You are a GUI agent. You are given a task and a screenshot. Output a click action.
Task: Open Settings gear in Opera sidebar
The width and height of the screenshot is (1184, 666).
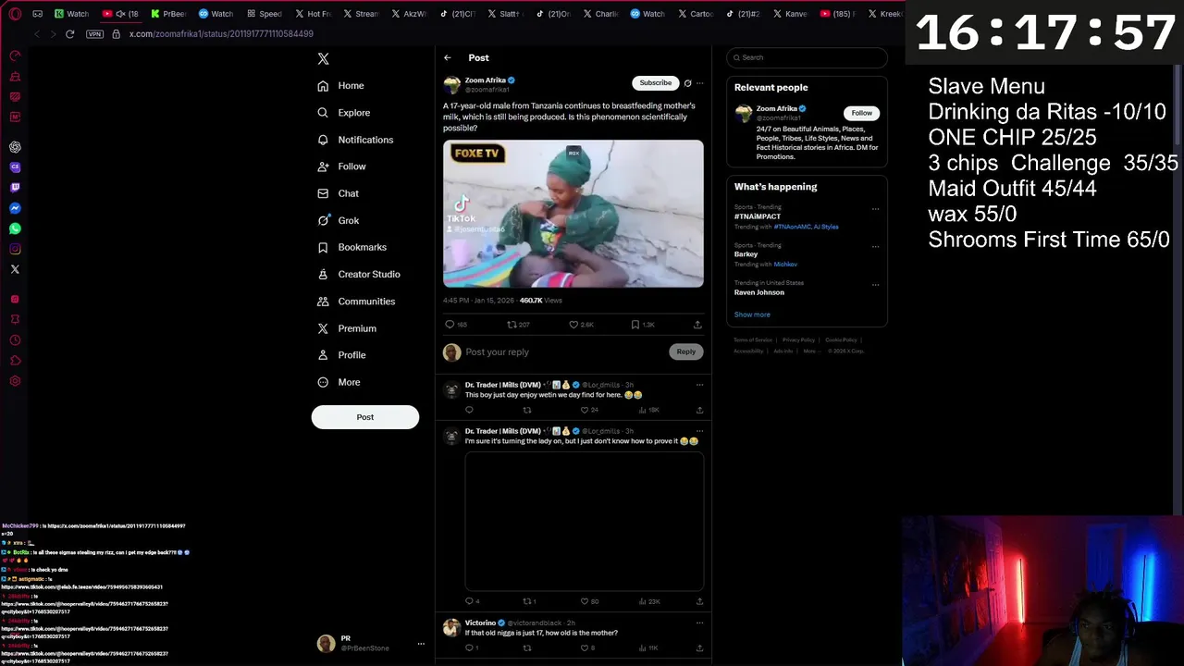15,381
